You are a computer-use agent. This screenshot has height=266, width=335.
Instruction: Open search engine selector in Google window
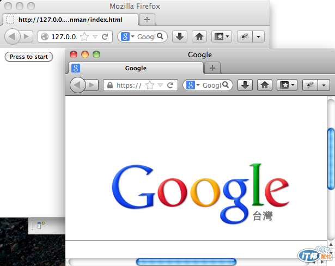(x=193, y=85)
